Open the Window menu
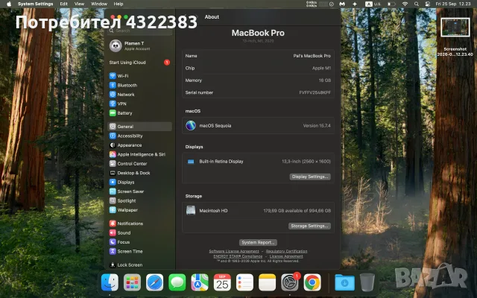 click(99, 4)
